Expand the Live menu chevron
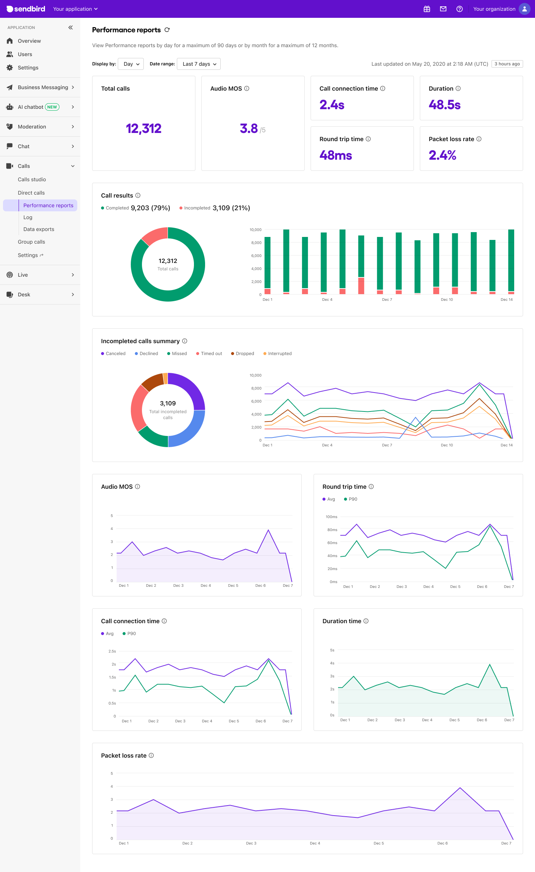 tap(73, 275)
